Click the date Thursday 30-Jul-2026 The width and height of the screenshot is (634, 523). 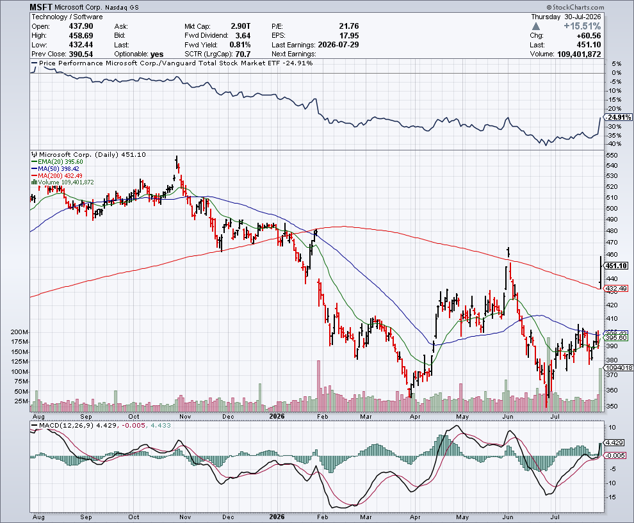point(566,17)
